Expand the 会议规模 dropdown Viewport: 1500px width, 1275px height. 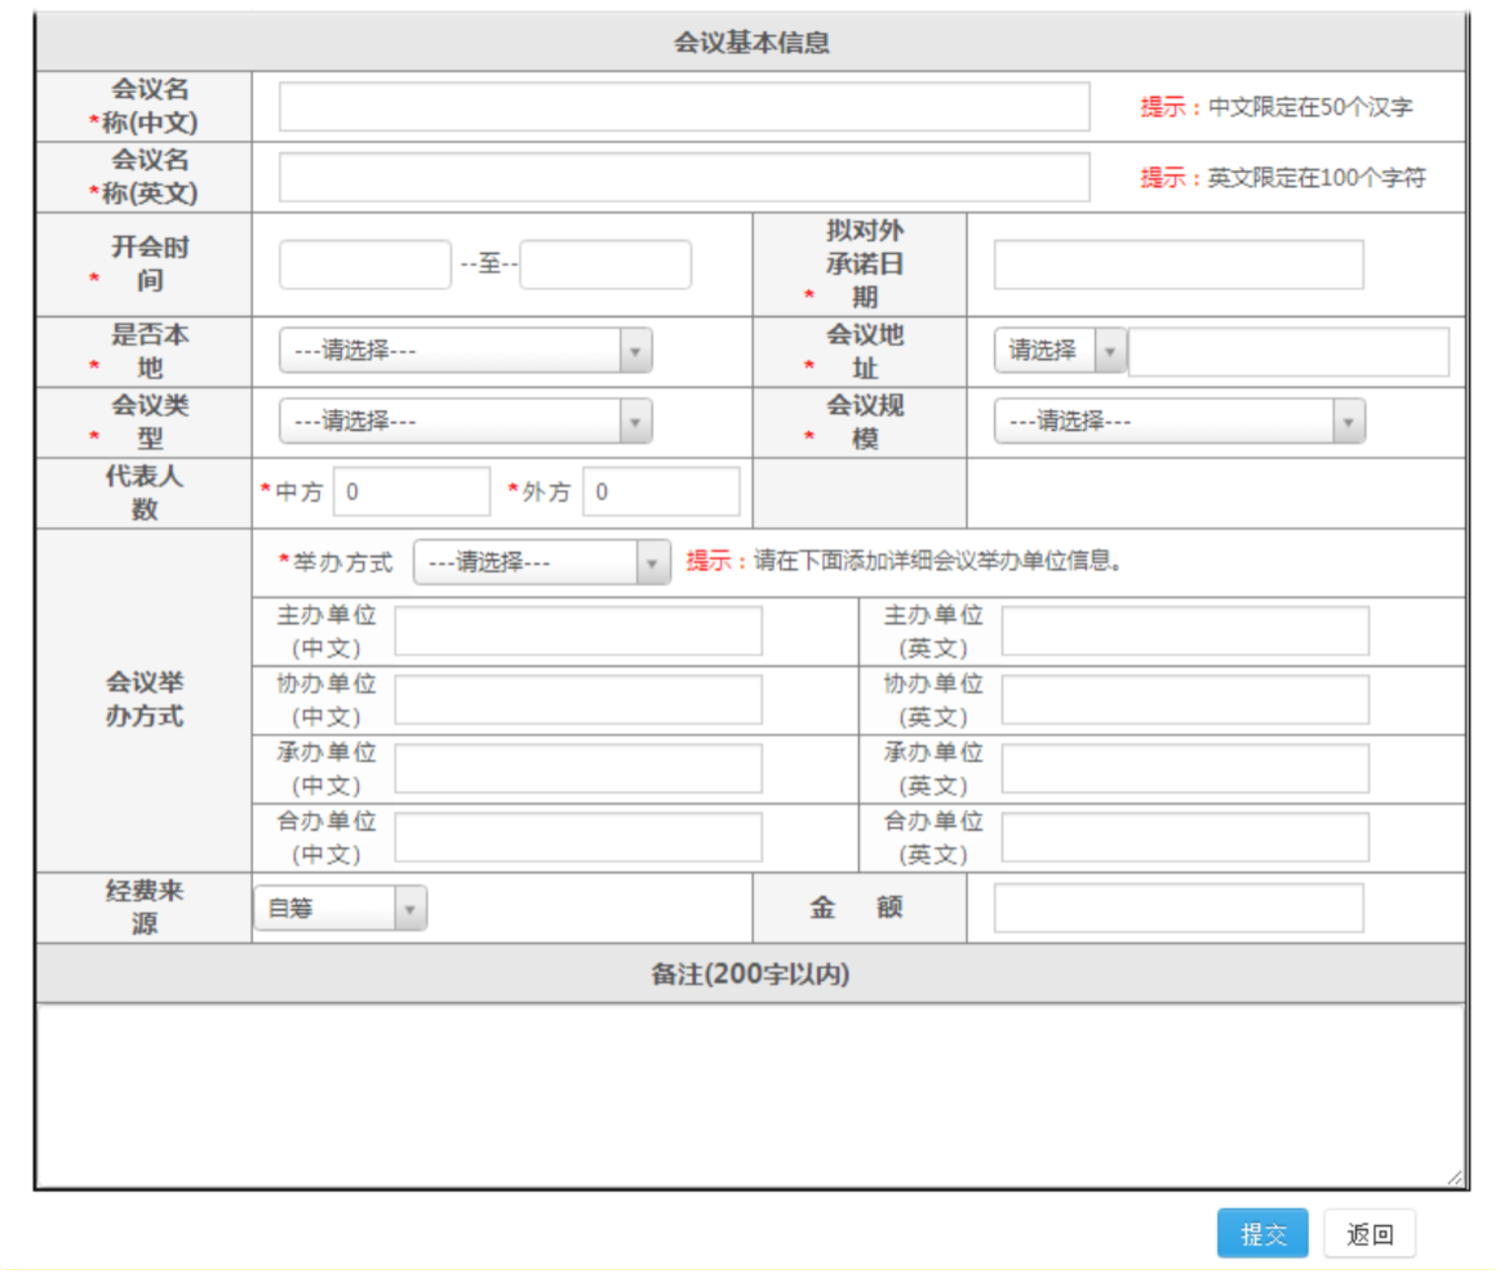pos(1178,421)
